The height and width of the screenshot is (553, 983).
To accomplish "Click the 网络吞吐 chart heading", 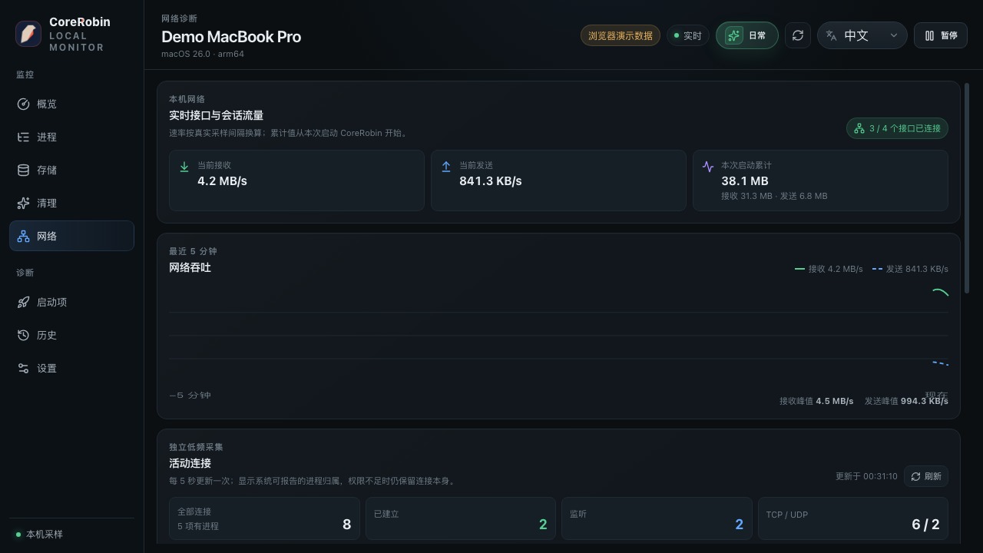I will coord(190,267).
